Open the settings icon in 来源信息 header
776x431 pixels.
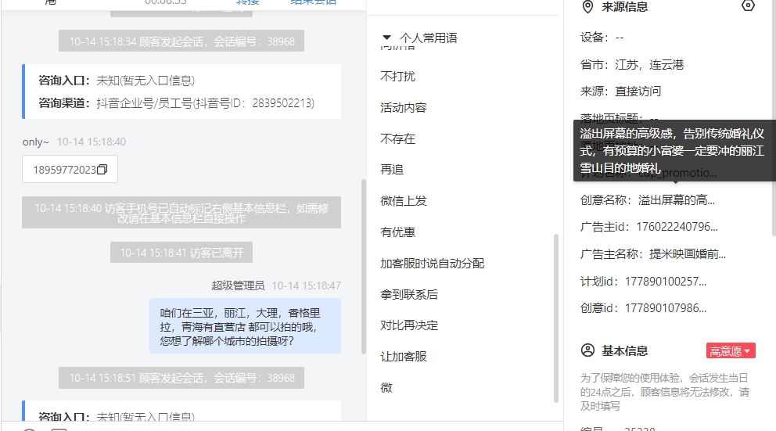pyautogui.click(x=748, y=6)
